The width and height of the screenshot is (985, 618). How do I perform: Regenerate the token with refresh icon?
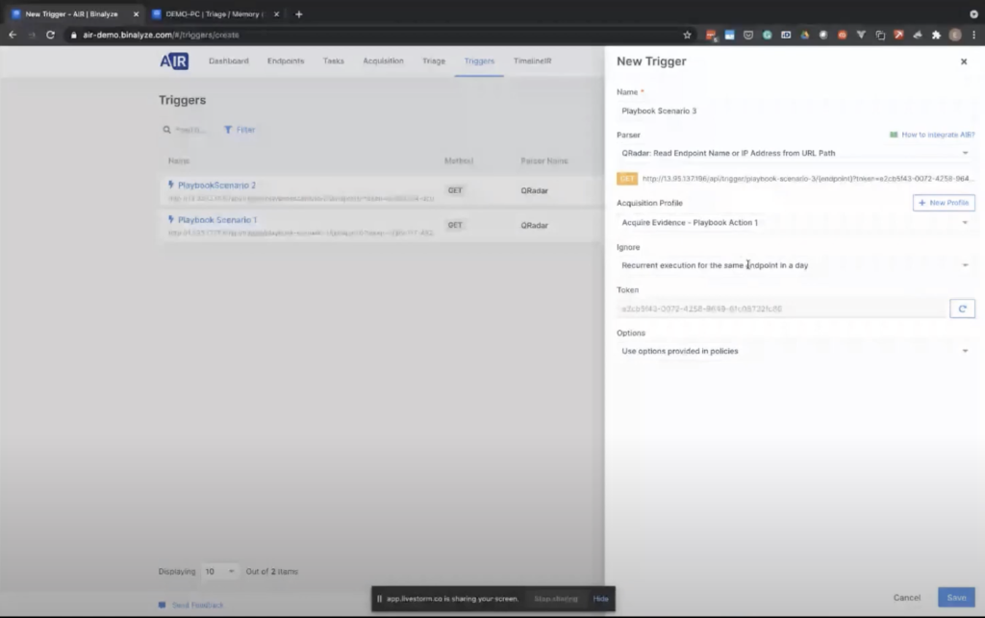(962, 309)
